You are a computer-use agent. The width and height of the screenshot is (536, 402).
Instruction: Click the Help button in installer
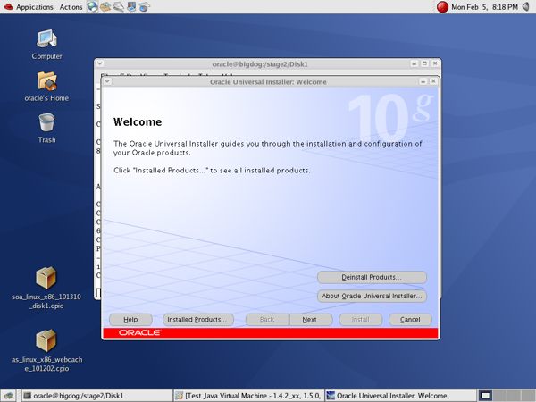point(130,320)
